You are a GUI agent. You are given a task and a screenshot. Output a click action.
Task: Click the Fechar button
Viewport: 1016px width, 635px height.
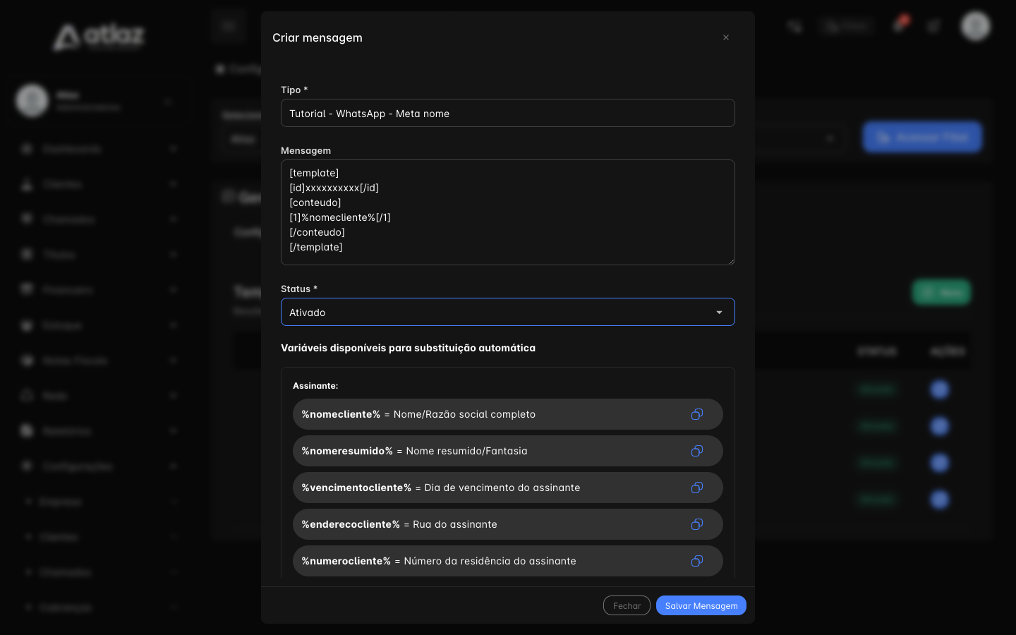coord(627,605)
